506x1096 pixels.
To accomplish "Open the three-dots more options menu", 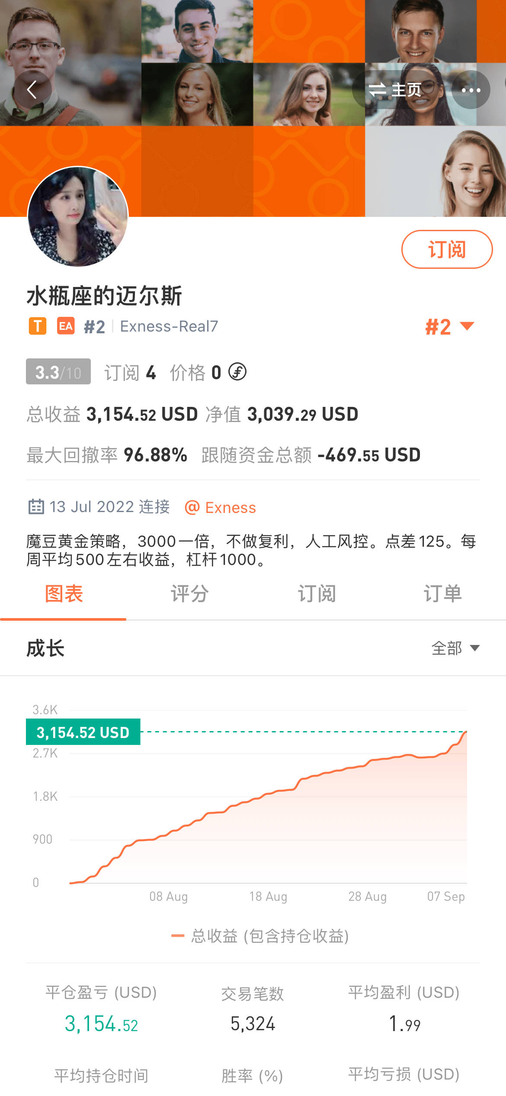I will pyautogui.click(x=471, y=90).
